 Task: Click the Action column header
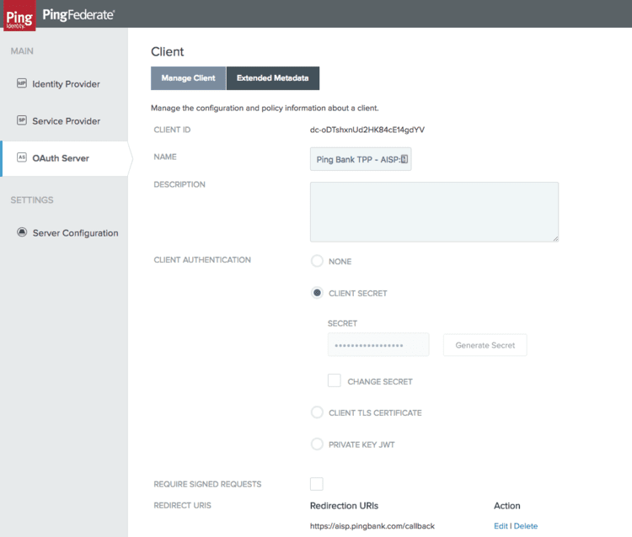[x=507, y=506]
